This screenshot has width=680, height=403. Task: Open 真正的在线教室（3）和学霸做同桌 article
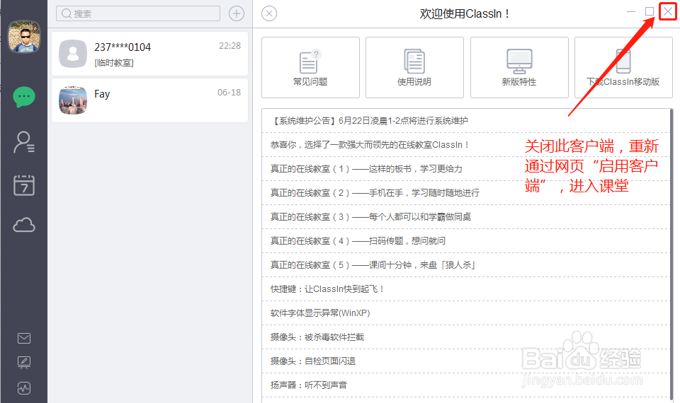466,217
